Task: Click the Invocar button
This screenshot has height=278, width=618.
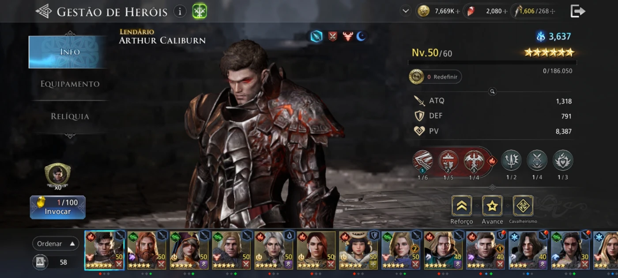Action: click(x=58, y=207)
